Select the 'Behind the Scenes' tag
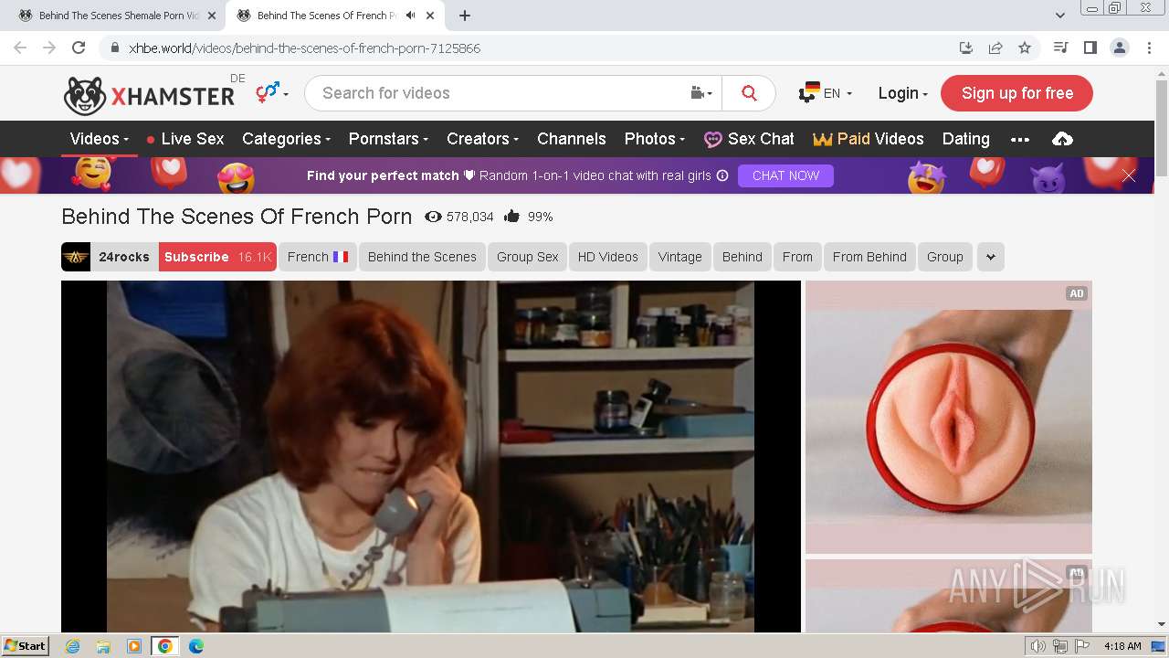1169x658 pixels. [422, 257]
